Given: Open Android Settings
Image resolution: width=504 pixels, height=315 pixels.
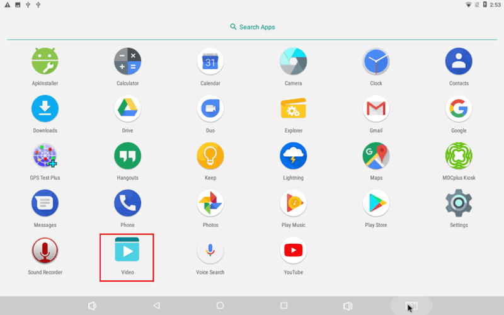Looking at the screenshot, I should (x=459, y=203).
